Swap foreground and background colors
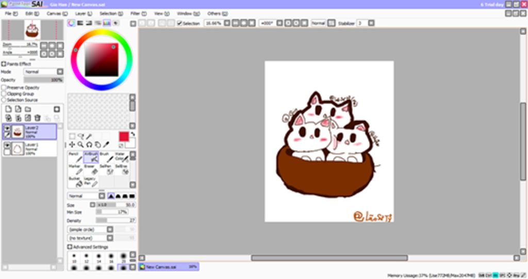528x279 pixels. point(133,134)
